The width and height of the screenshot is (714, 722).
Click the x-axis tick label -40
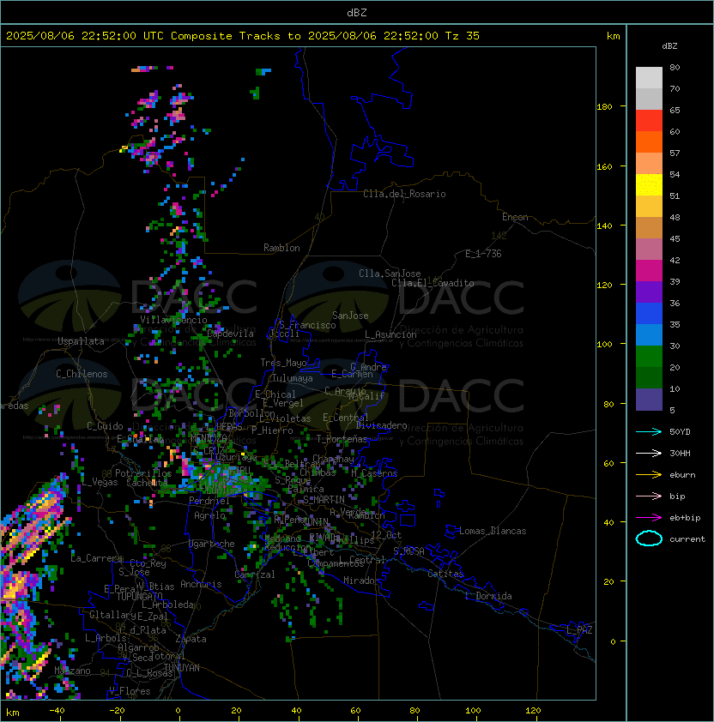(57, 711)
